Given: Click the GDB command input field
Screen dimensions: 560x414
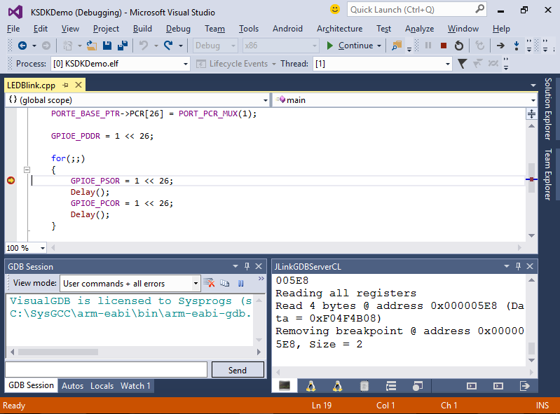Looking at the screenshot, I should click(x=106, y=370).
